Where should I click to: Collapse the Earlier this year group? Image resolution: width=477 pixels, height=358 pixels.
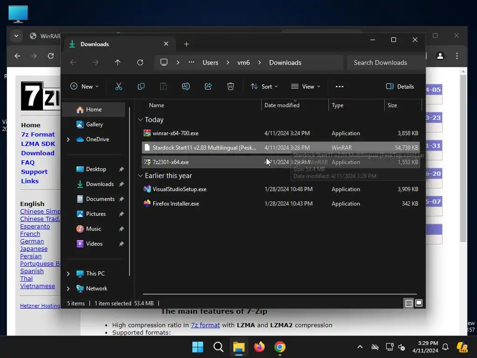140,176
